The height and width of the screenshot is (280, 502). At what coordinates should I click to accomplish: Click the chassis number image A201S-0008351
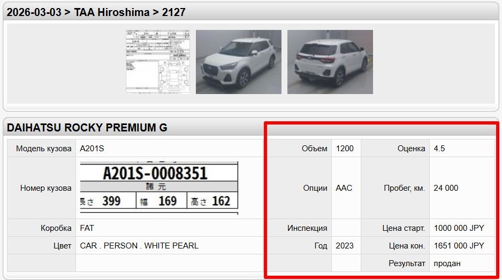point(159,188)
